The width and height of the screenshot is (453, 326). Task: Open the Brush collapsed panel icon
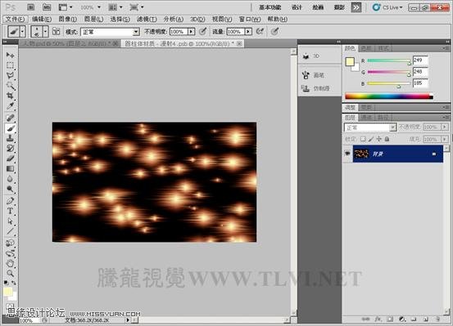(306, 75)
